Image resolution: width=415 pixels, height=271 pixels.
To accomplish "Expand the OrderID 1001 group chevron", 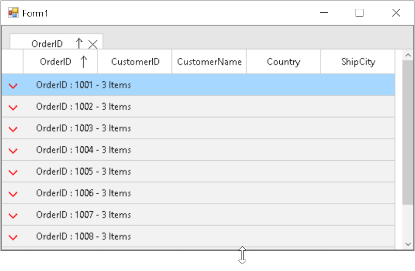I will click(x=13, y=86).
